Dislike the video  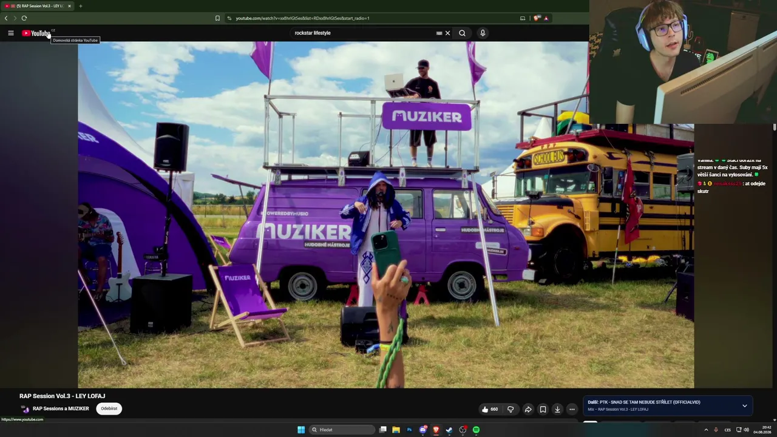coord(511,409)
